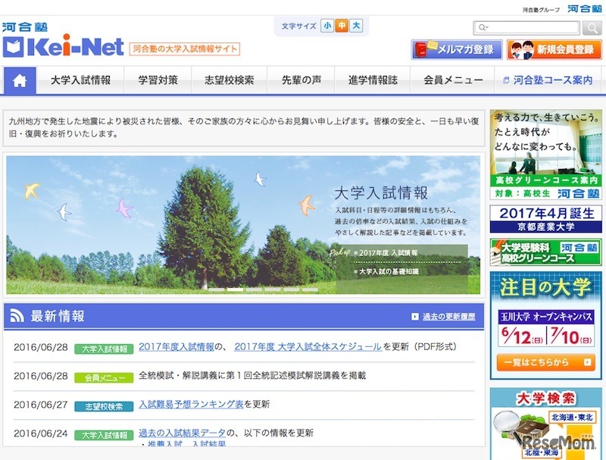Set text size to 中
This screenshot has width=606, height=460.
coord(342,26)
